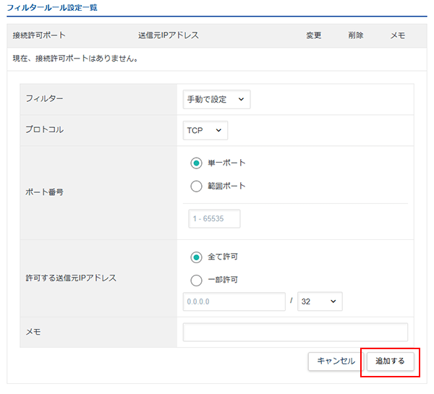Open the フィルター dropdown showing 手動で設定

216,99
